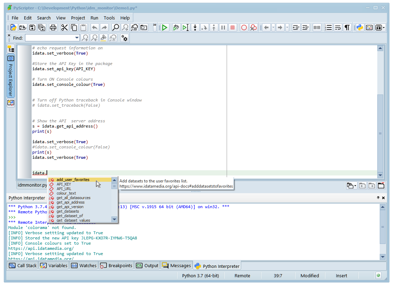Click the Save file icon
395x287 pixels.
tap(32, 27)
